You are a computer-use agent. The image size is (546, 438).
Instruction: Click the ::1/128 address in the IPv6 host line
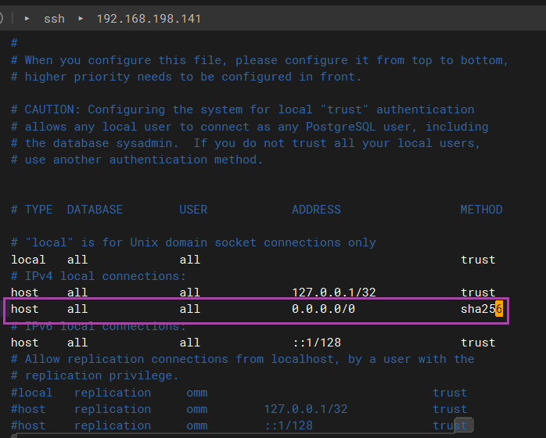tap(317, 343)
